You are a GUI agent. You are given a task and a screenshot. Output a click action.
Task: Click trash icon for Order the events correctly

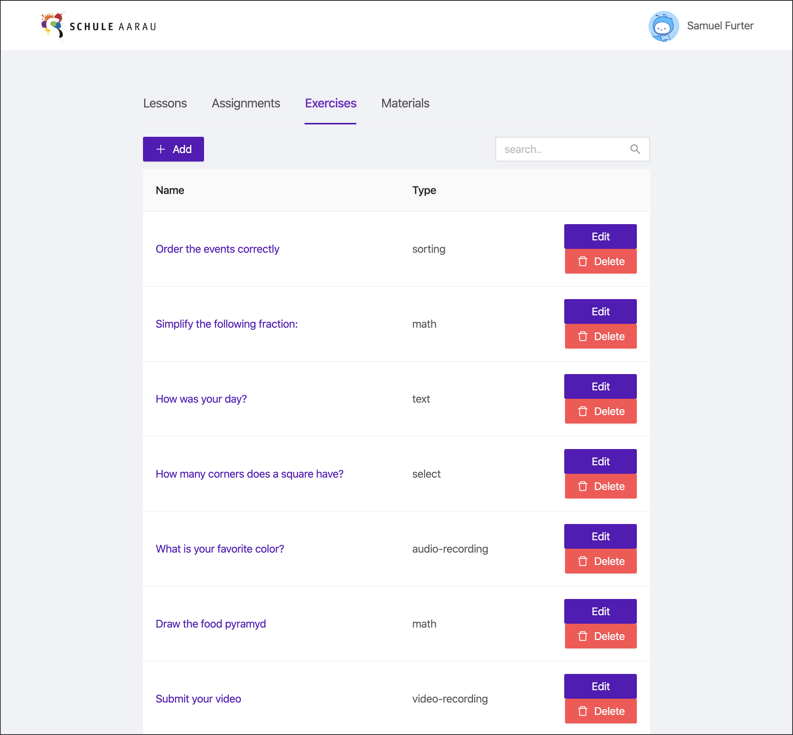point(583,261)
